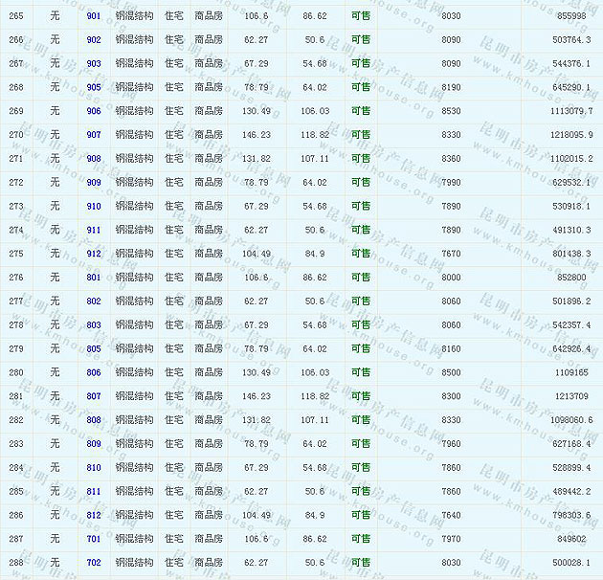
Task: Open details for room 907
Action: click(x=93, y=135)
